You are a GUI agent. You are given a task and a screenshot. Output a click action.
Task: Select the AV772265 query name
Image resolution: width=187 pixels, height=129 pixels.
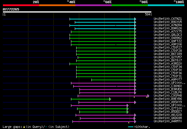11,9
